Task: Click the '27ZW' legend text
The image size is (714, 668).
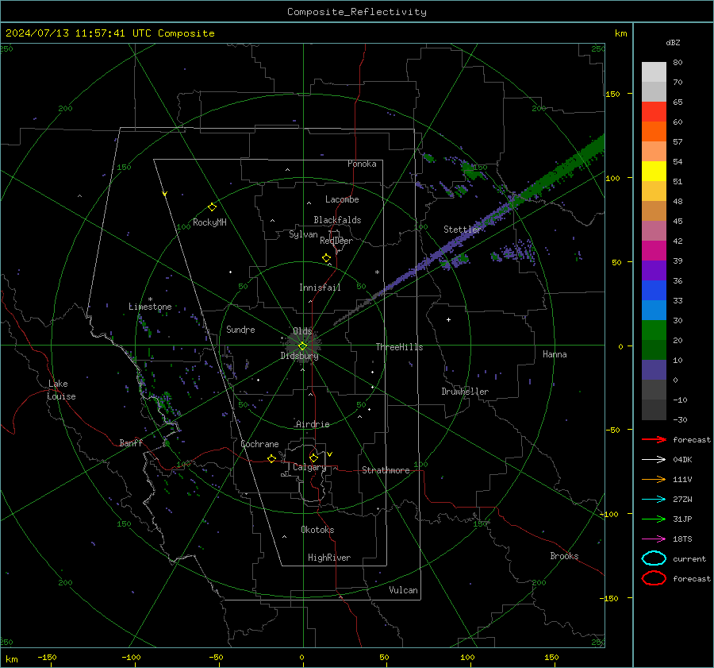Action: [682, 500]
